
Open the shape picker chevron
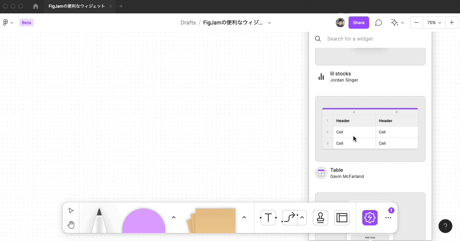click(174, 217)
